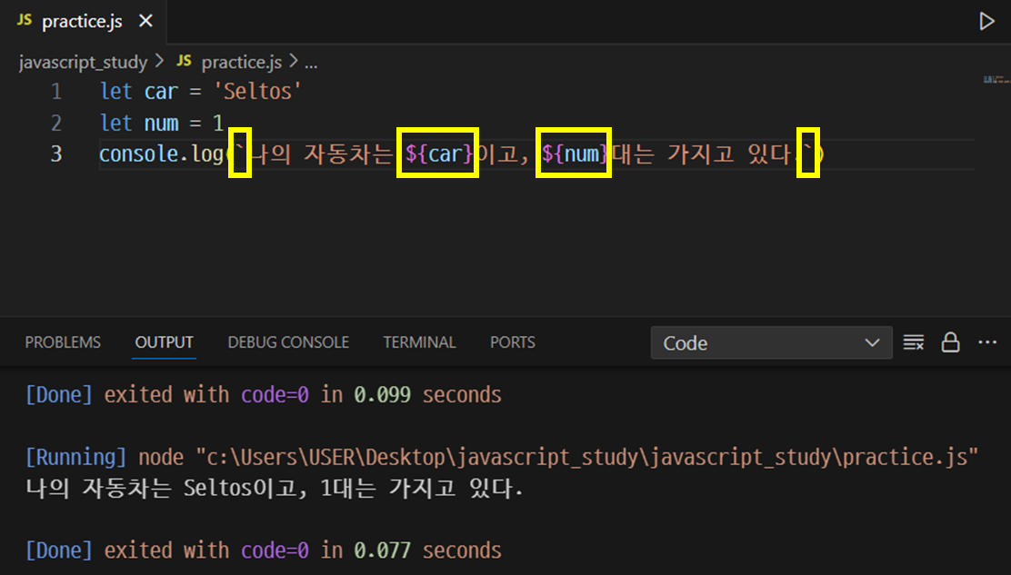Switch to the DEBUG CONSOLE tab

(288, 342)
